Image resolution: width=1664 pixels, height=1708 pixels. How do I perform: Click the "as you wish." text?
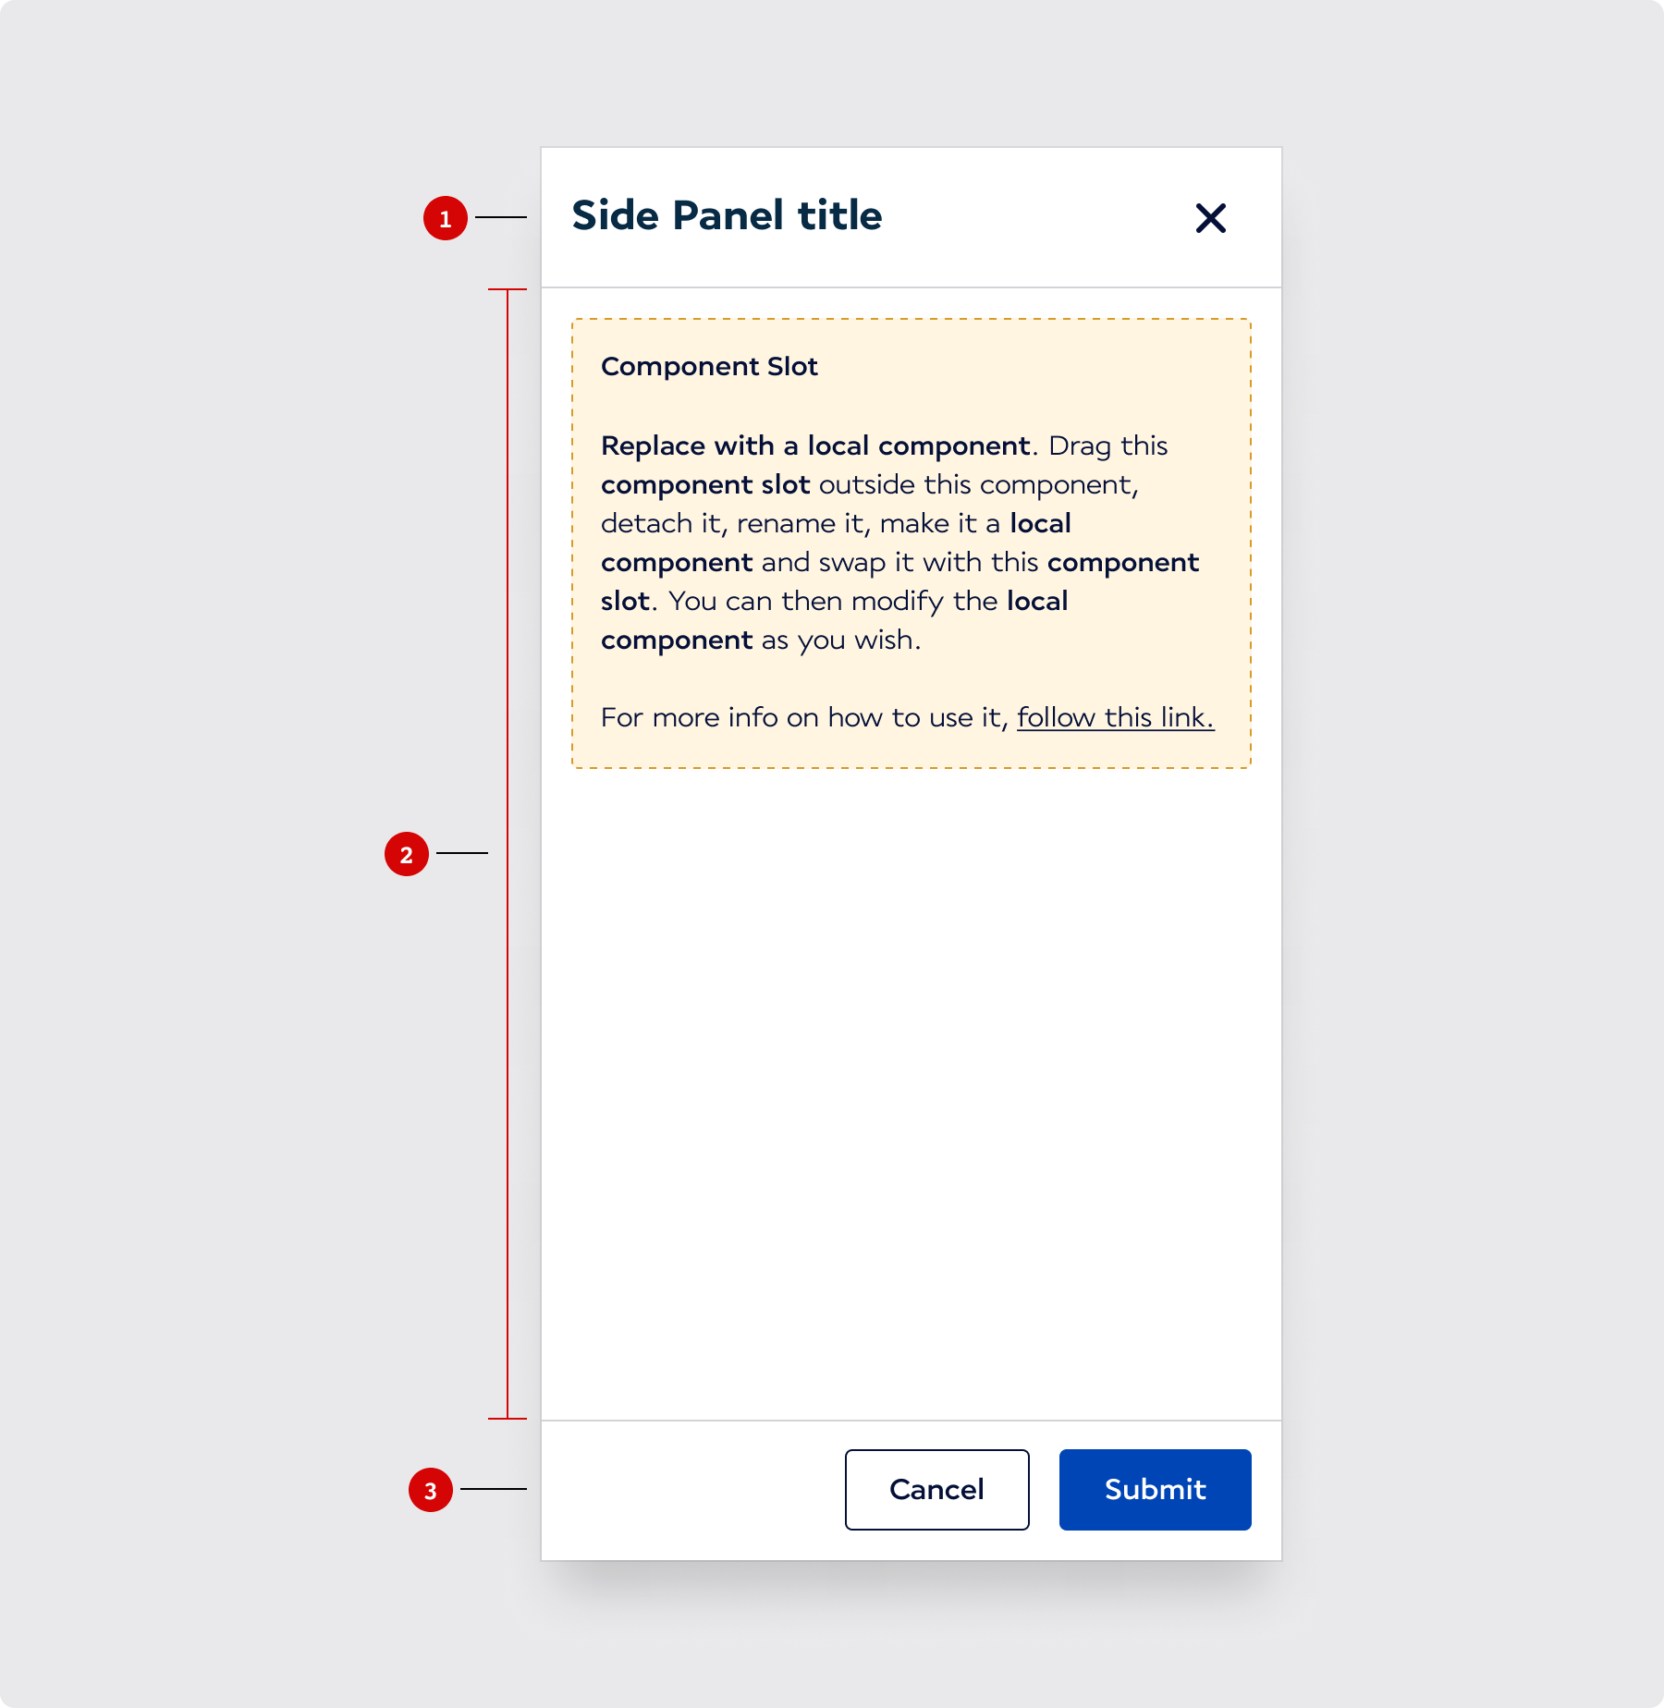(841, 640)
